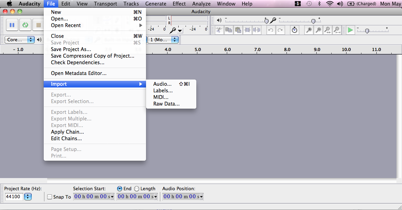Open the sync-lock clock icon

[294, 30]
